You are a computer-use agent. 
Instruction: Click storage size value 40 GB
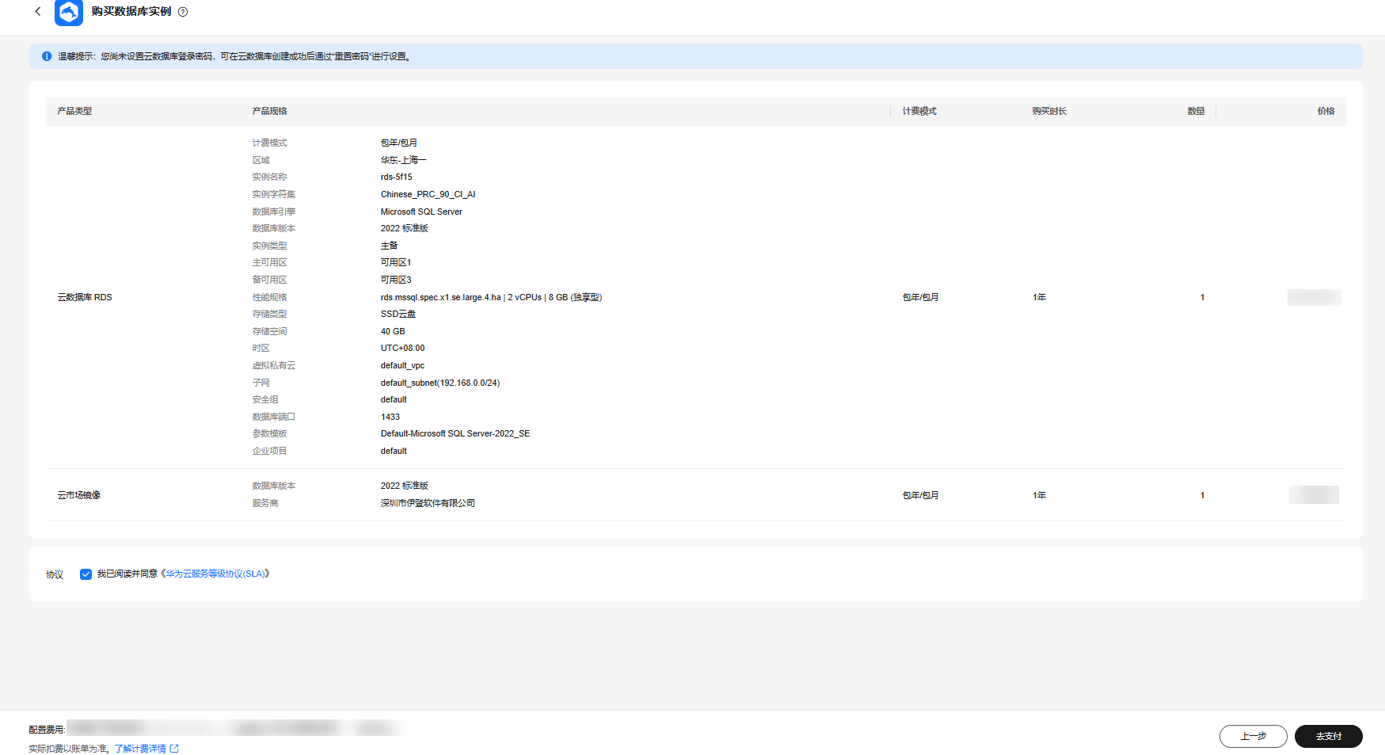pos(393,331)
